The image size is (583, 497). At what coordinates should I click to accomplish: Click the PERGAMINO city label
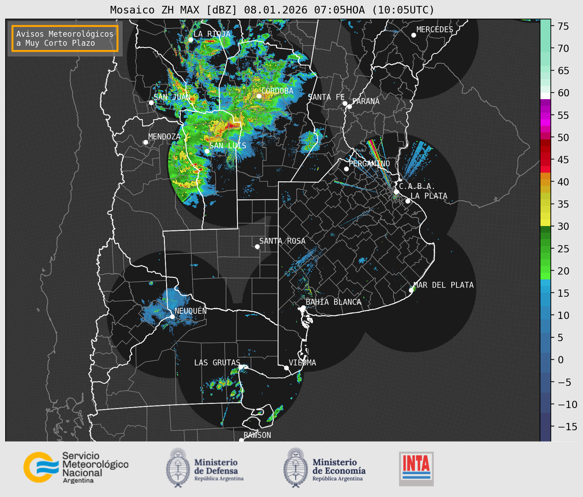click(x=369, y=163)
